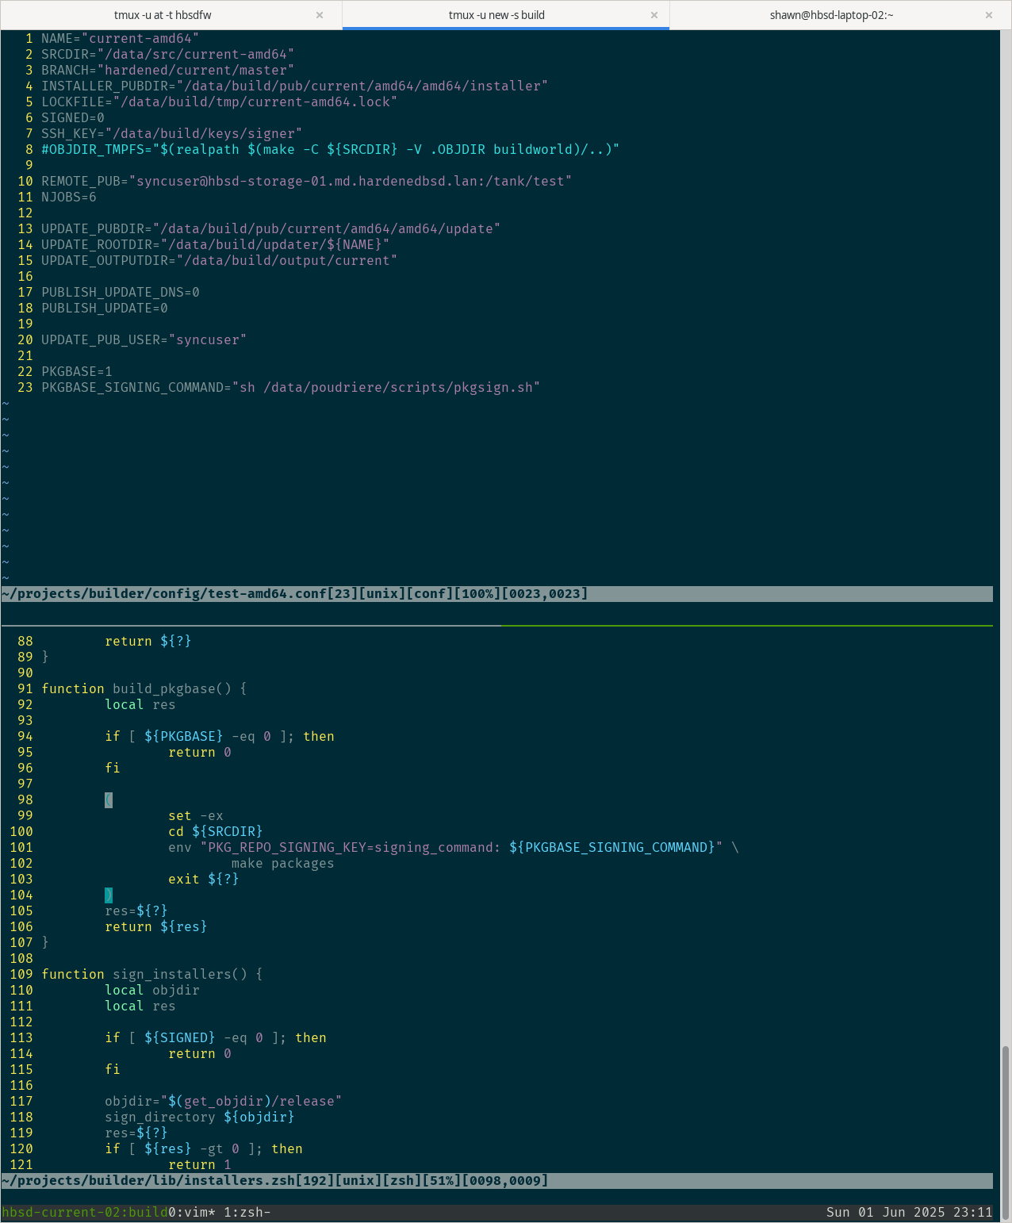Click tmux session name 'hbsd-current-02:build'
1012x1223 pixels.
coord(85,1212)
